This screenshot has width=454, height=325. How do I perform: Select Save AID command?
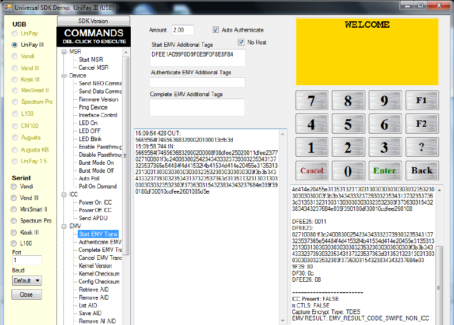(90, 313)
